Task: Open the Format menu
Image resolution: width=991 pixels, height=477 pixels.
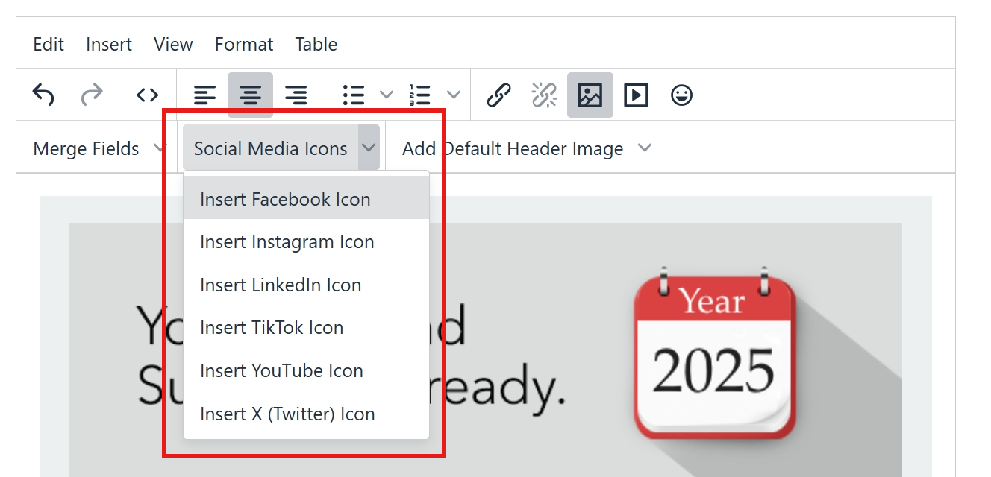Action: click(x=244, y=44)
